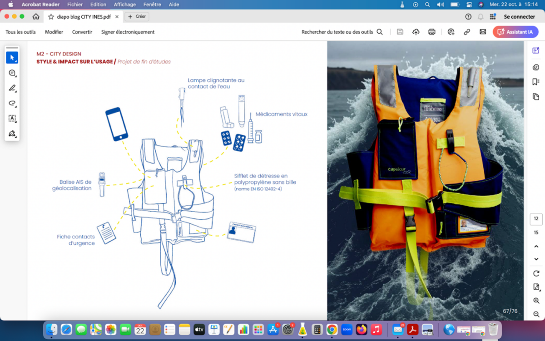Click Se connecter to sign in
This screenshot has height=341, width=545.
click(519, 17)
